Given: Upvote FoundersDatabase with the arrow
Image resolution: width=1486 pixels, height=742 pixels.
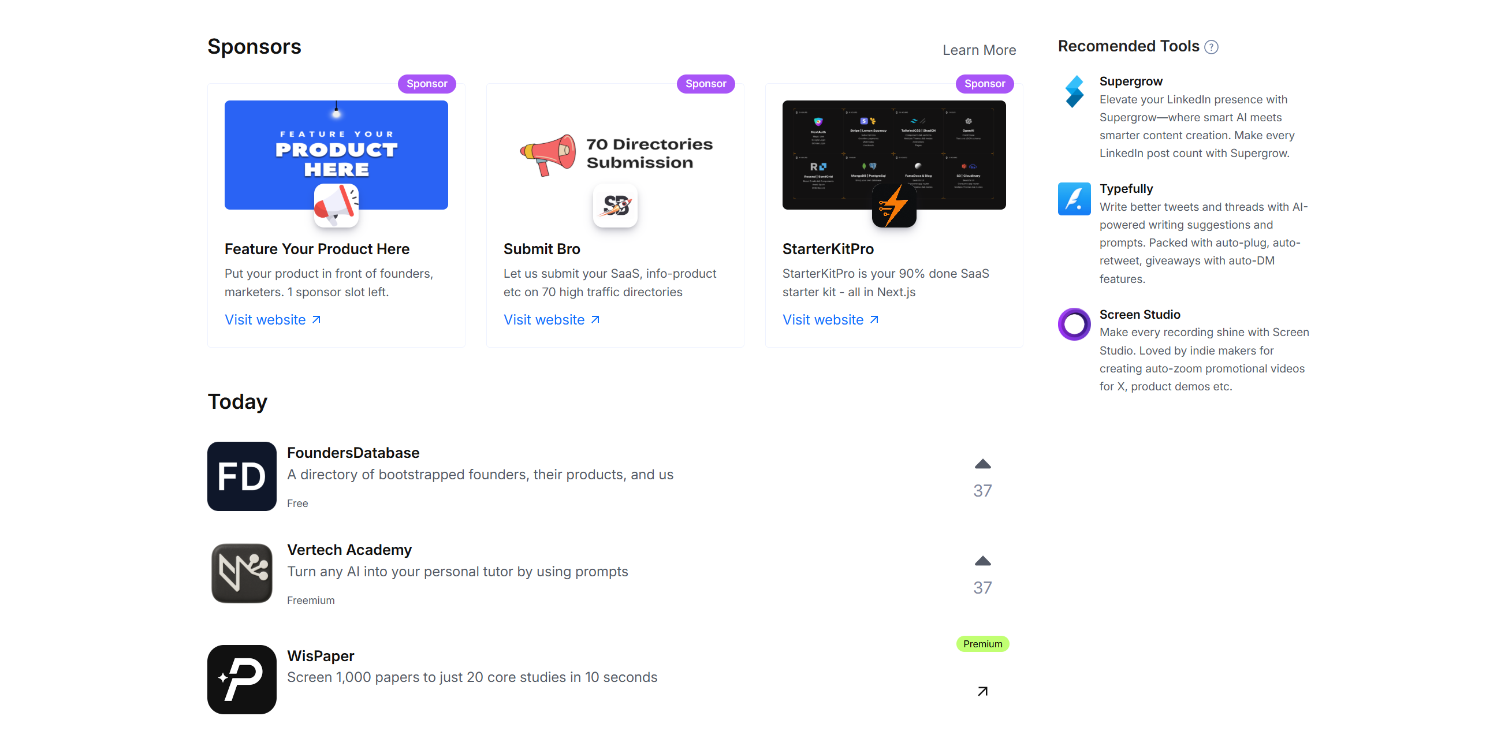Looking at the screenshot, I should pyautogui.click(x=982, y=464).
